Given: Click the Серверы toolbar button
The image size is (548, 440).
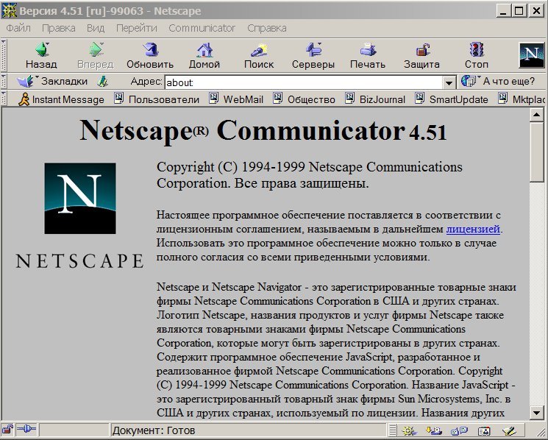Looking at the screenshot, I should (313, 56).
